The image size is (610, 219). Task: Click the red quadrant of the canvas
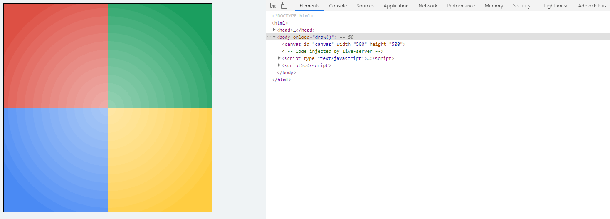click(x=56, y=56)
